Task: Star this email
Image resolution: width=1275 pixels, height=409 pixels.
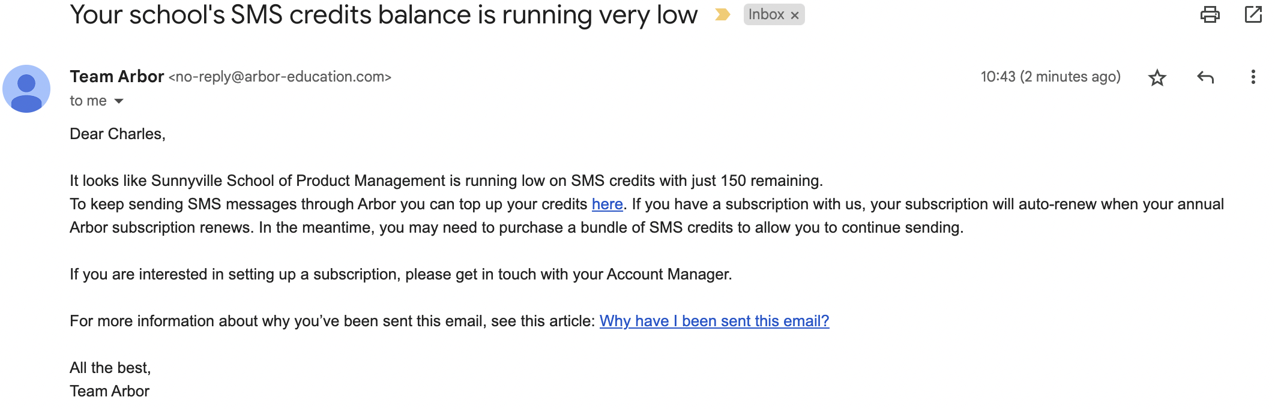Action: (x=1157, y=77)
